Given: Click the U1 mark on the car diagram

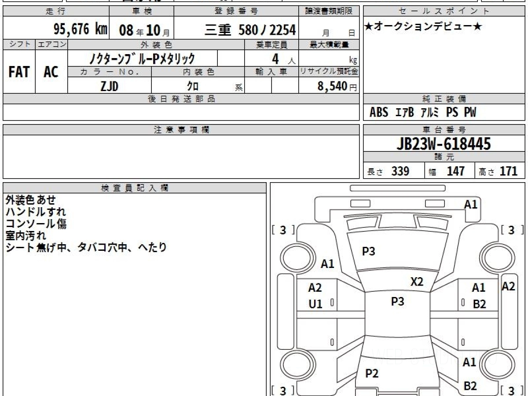Looking at the screenshot, I should click(x=315, y=304).
